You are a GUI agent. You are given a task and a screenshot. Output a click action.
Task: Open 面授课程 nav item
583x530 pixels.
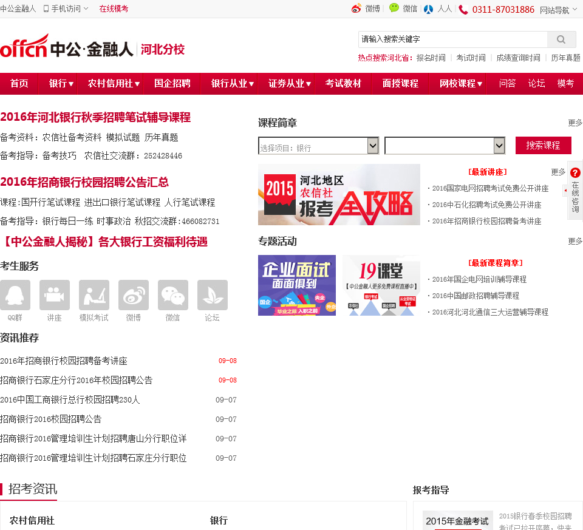pos(400,83)
